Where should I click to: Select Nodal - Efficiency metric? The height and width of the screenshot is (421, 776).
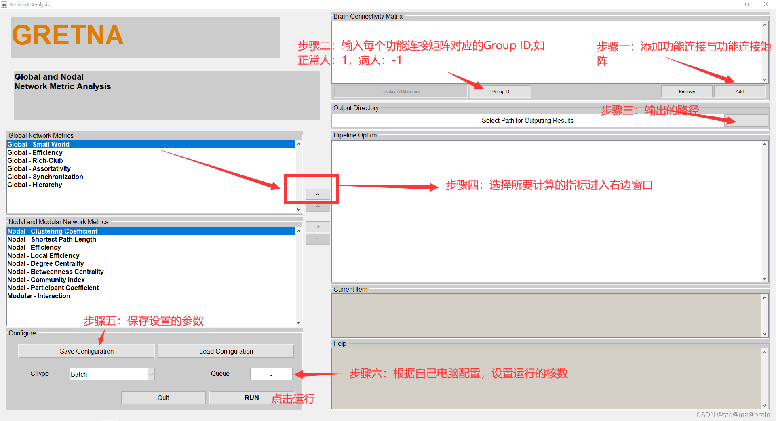click(151, 247)
